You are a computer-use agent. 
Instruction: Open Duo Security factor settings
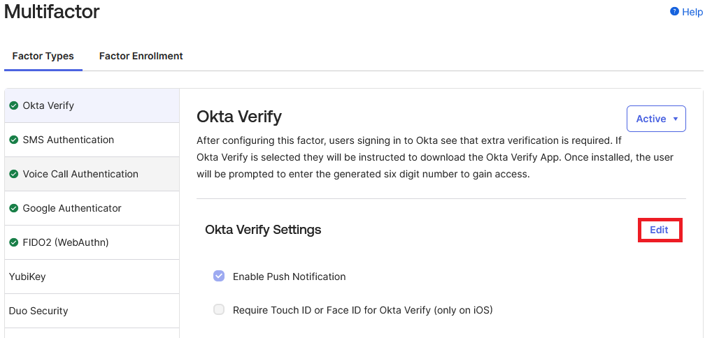(38, 311)
